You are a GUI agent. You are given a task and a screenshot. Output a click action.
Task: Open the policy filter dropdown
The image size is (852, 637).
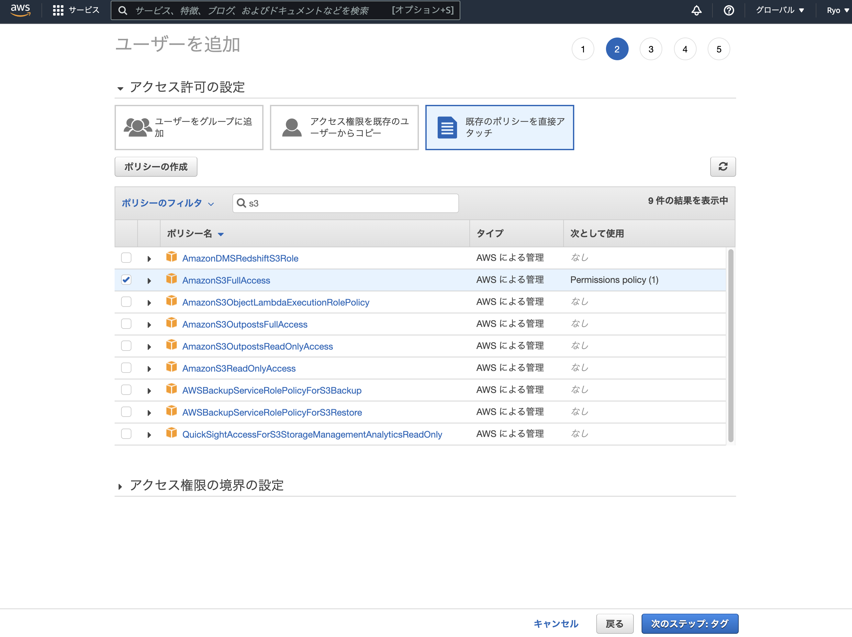pos(168,203)
